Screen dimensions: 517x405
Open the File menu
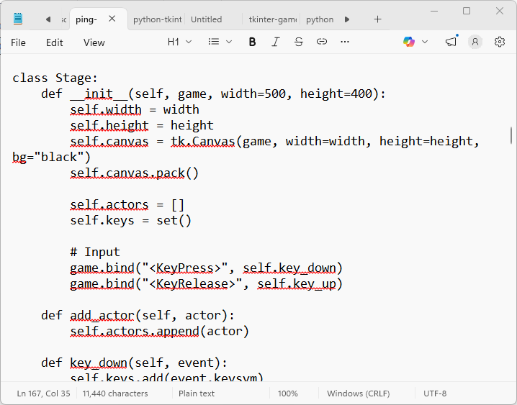[18, 42]
